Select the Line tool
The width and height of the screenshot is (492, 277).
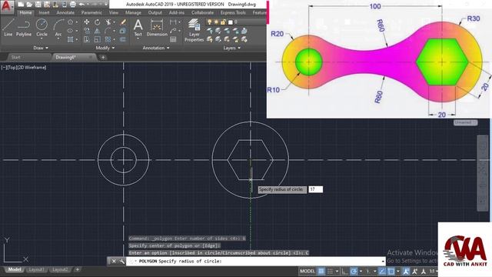[x=8, y=28]
